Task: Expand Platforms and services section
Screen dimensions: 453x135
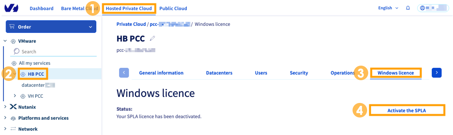Action: tap(5, 118)
